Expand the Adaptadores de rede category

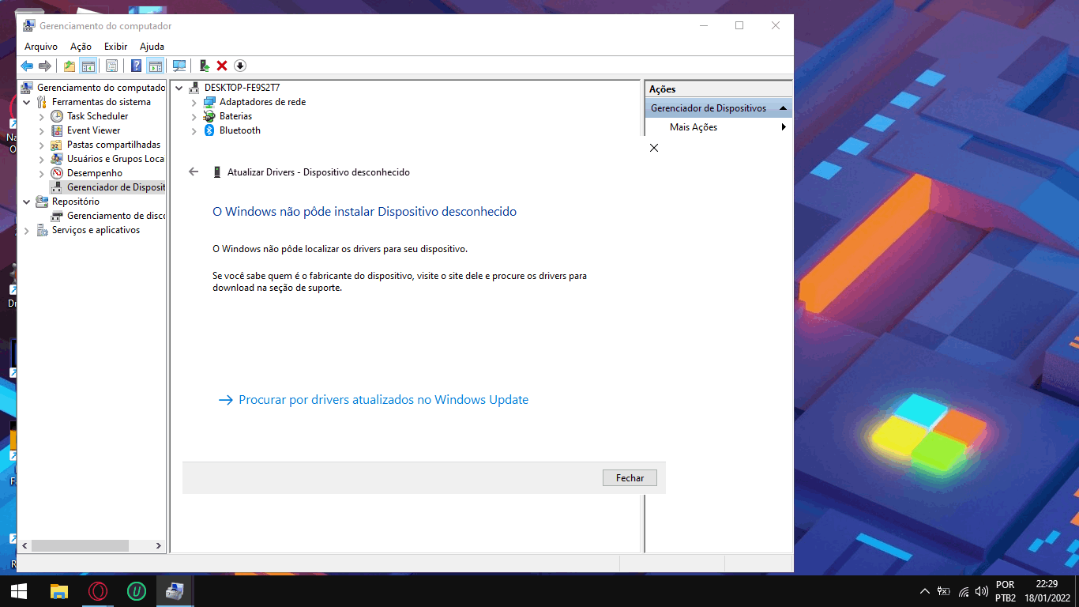pos(194,102)
